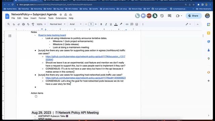Image resolution: width=215 pixels, height=121 pixels.
Task: Tick the empty Action items checkbox
Action: click(36, 96)
